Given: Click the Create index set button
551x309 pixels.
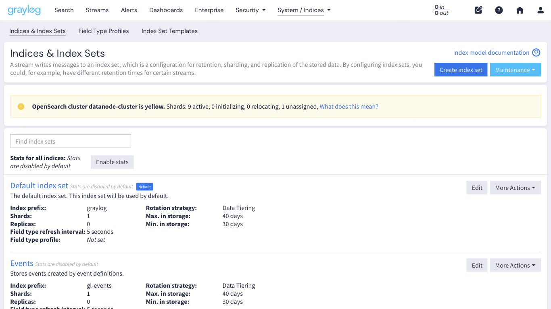Looking at the screenshot, I should (x=461, y=69).
